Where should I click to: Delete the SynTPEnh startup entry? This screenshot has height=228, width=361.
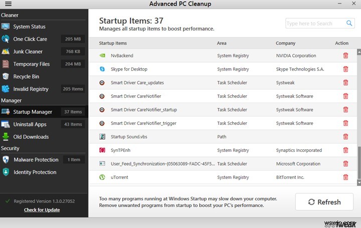[x=345, y=150]
